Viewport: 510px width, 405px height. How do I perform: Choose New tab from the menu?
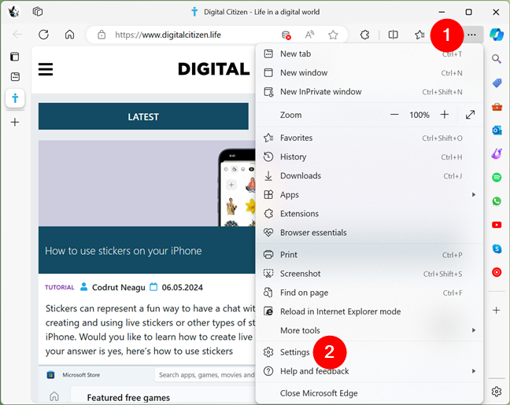[x=369, y=54]
